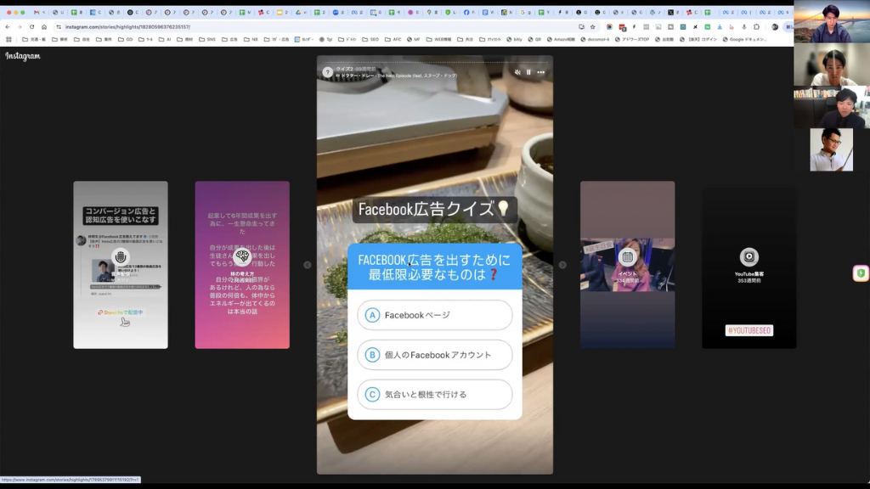This screenshot has height=489, width=870.
Task: Open the アドワーズTOP bookmark
Action: click(x=631, y=39)
